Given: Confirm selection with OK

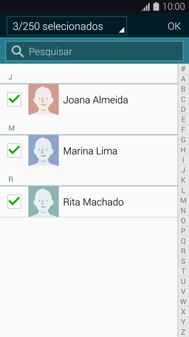Looking at the screenshot, I should click(174, 26).
